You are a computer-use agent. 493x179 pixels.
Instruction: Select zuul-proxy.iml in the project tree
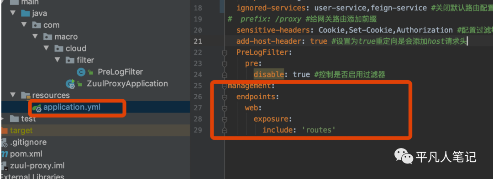click(37, 166)
